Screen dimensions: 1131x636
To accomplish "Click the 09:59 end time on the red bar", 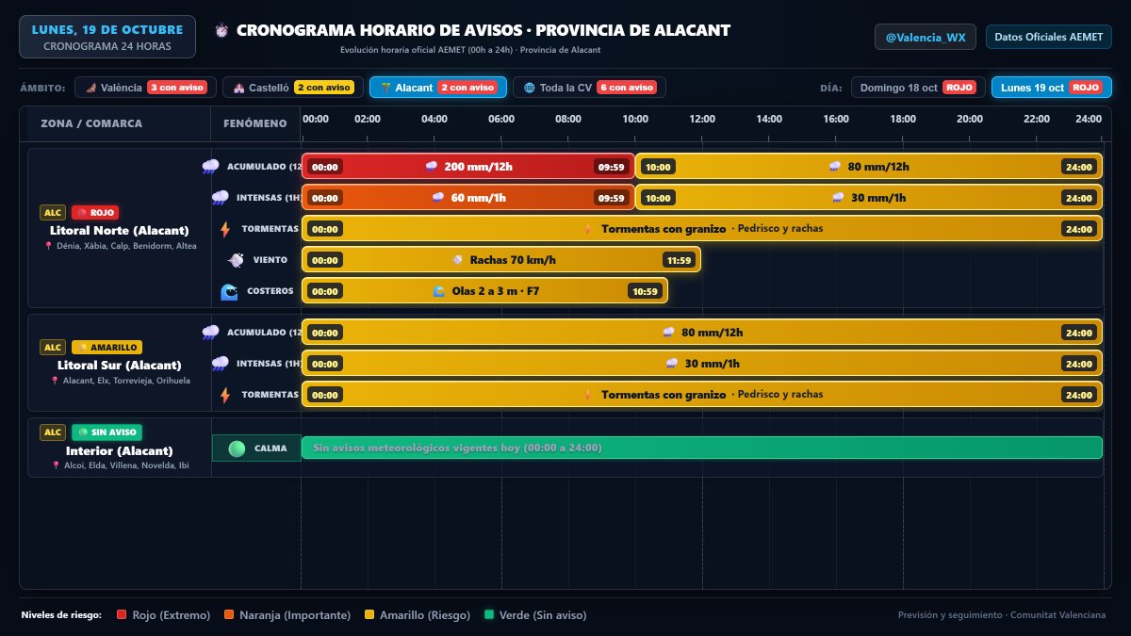I will [x=611, y=167].
